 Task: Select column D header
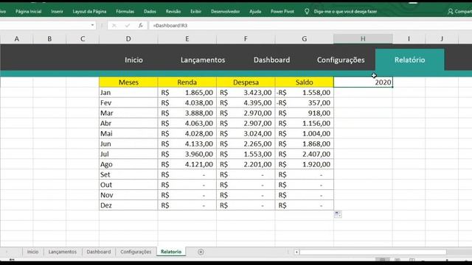pyautogui.click(x=128, y=39)
